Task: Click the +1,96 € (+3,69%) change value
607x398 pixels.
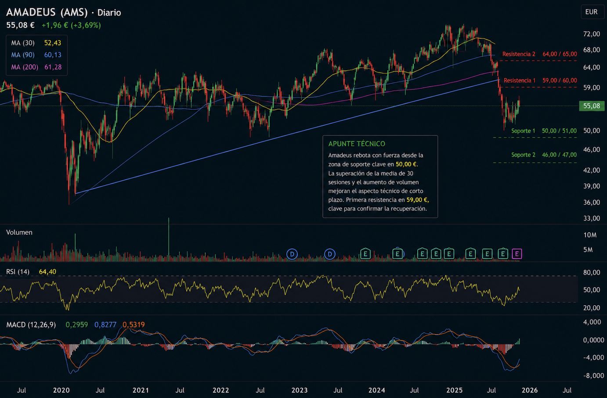Action: click(71, 25)
